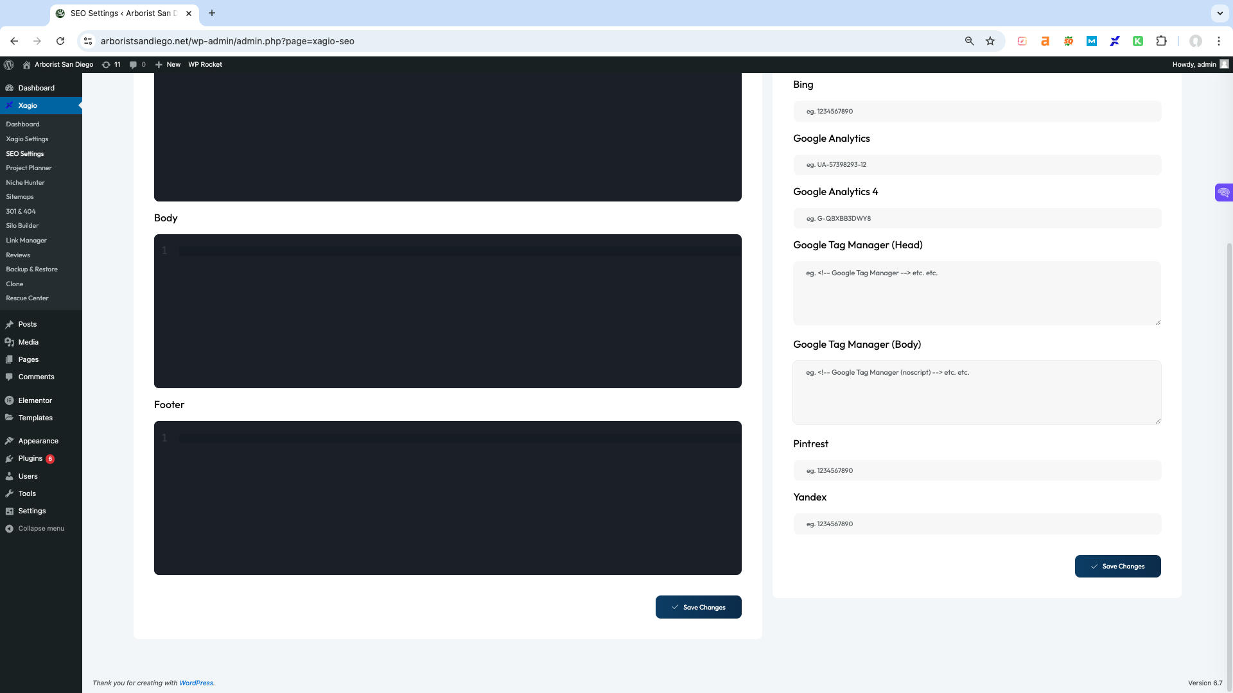Open the purple chat widget on the right edge
1233x693 pixels.
pos(1224,193)
